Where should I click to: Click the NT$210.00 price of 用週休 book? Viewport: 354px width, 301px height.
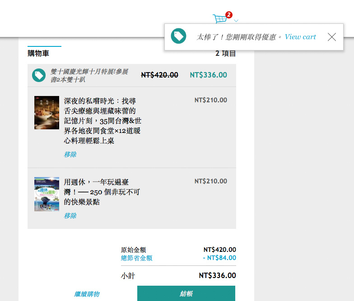tap(211, 181)
